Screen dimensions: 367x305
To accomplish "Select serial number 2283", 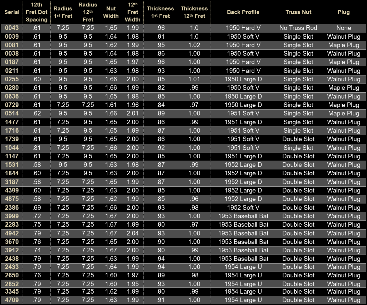I will [x=12, y=225].
